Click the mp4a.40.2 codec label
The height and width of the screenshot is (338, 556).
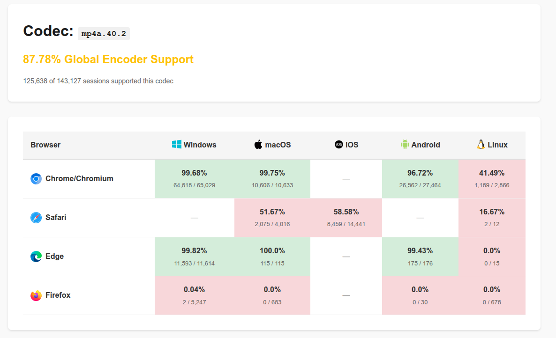tap(104, 34)
